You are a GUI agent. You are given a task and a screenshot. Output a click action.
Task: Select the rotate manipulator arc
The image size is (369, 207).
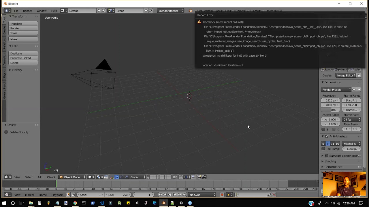pyautogui.click(x=121, y=177)
